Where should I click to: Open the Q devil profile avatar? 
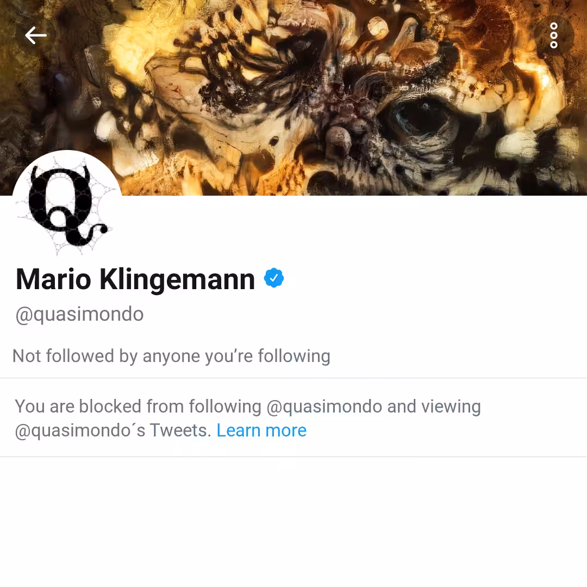(x=67, y=205)
